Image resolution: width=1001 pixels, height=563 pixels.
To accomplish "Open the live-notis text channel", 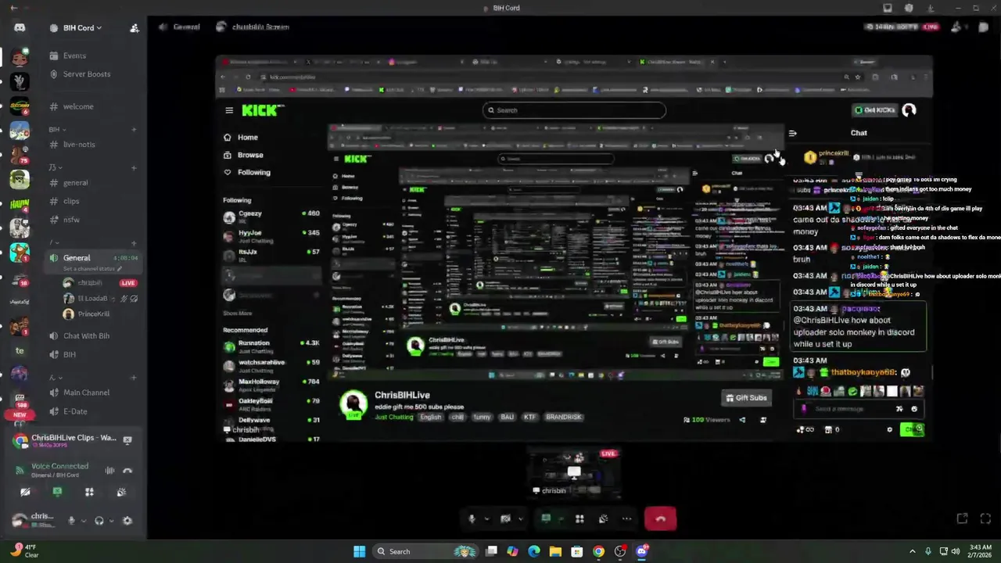I will click(x=79, y=145).
